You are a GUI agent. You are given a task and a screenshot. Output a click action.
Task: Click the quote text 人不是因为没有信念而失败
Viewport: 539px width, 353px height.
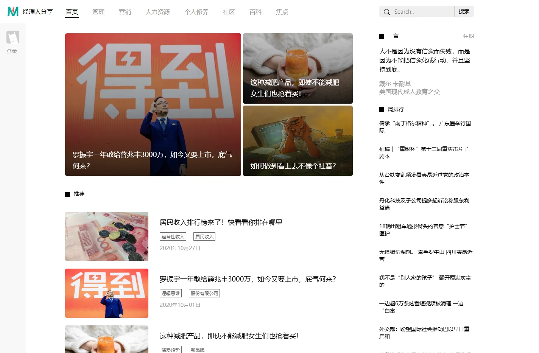425,61
